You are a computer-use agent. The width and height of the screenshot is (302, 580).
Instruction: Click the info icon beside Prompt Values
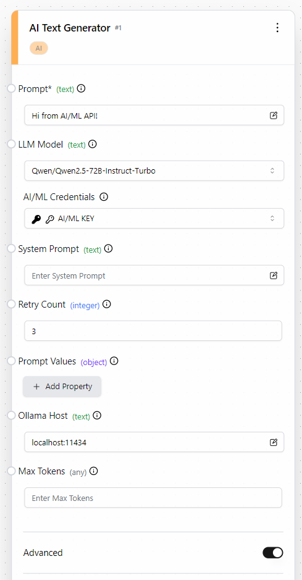[114, 361]
